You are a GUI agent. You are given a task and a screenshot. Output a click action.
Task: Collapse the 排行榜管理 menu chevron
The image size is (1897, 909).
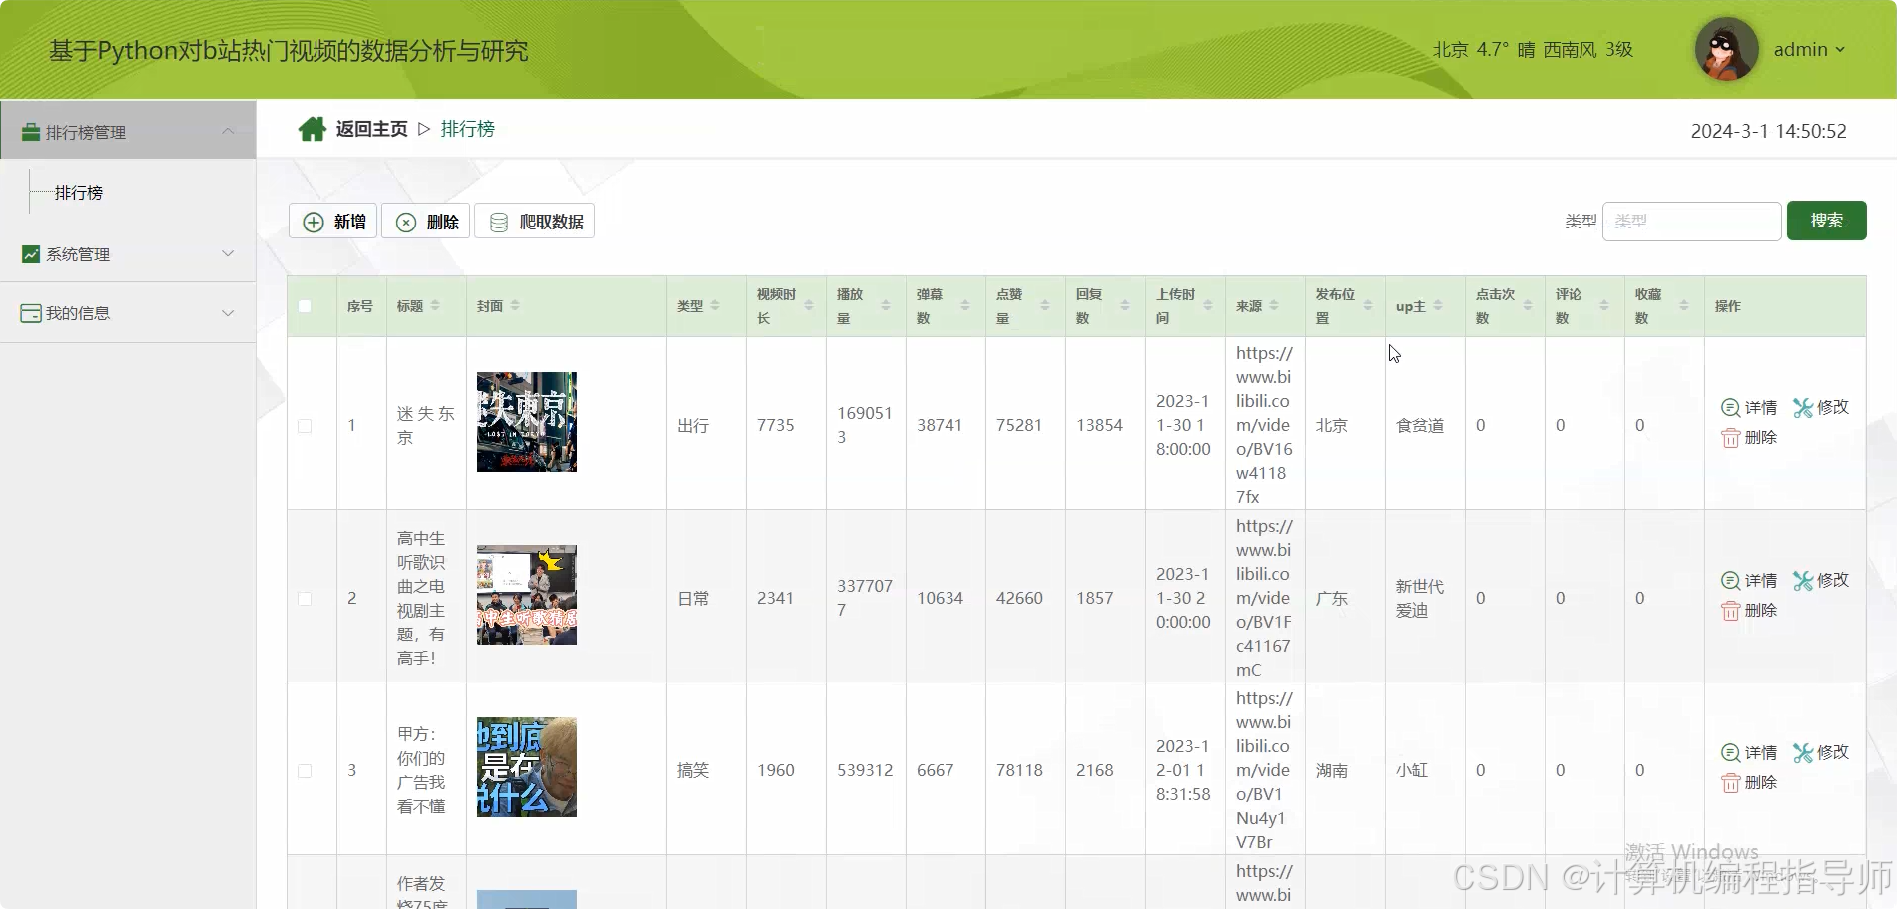(228, 131)
